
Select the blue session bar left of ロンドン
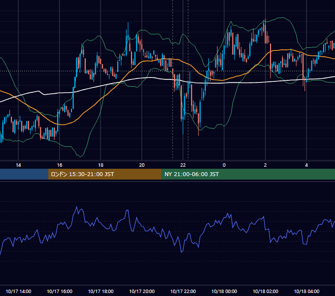pyautogui.click(x=24, y=174)
